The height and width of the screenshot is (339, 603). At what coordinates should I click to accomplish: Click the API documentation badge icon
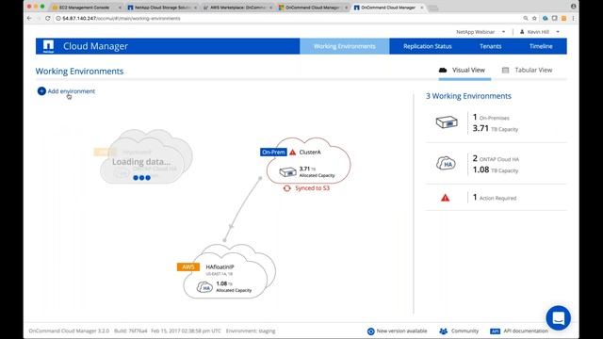point(495,331)
